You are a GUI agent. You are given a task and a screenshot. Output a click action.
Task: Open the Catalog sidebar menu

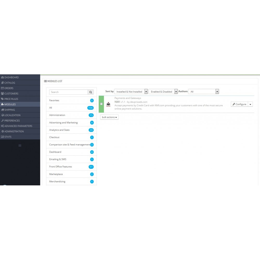pyautogui.click(x=20, y=83)
